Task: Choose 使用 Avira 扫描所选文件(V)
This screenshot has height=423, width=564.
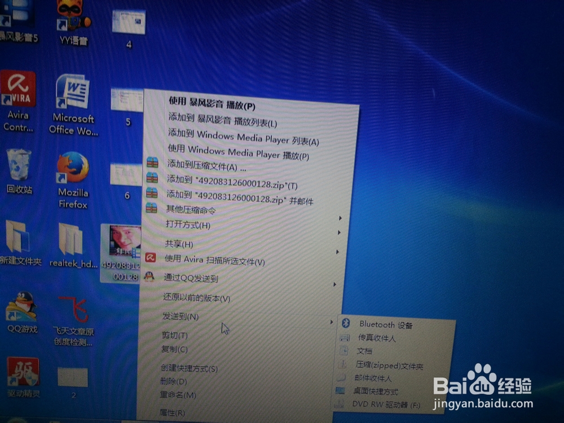Action: [214, 260]
